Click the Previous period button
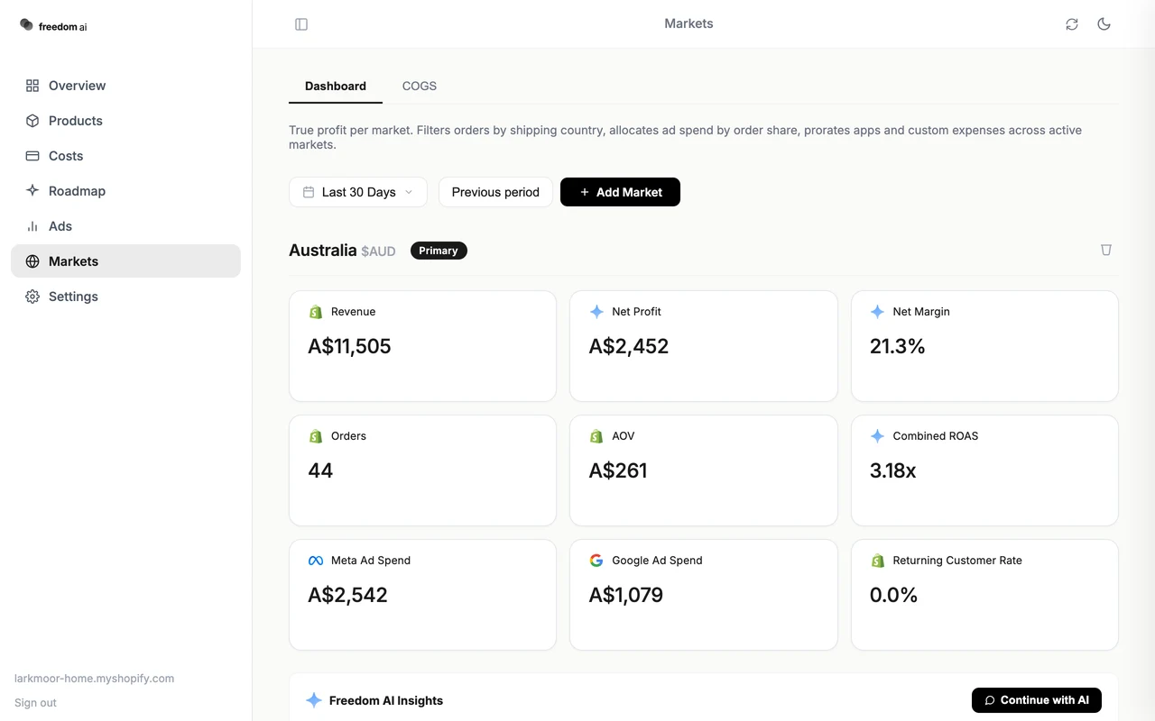 495,192
